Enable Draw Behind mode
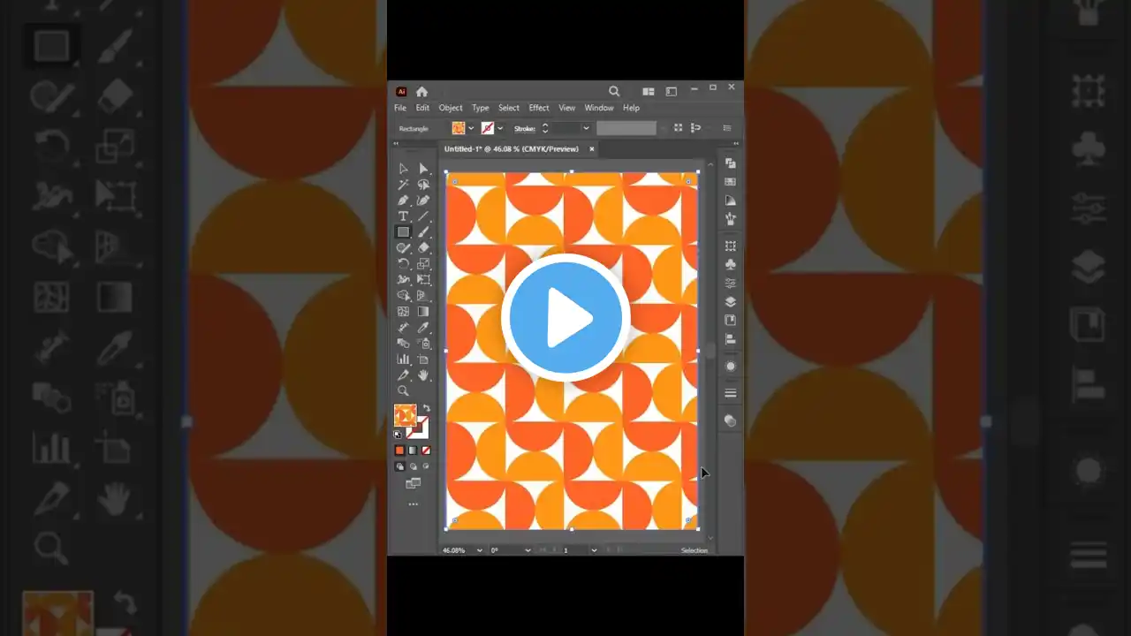The height and width of the screenshot is (636, 1131). tap(413, 466)
